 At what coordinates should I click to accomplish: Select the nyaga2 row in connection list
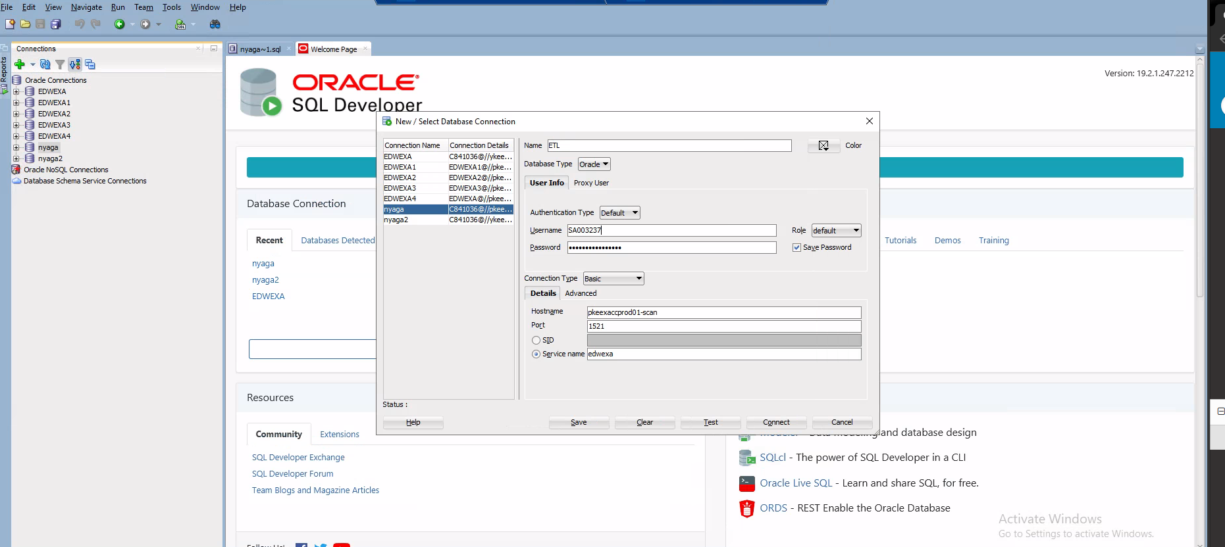(x=448, y=220)
